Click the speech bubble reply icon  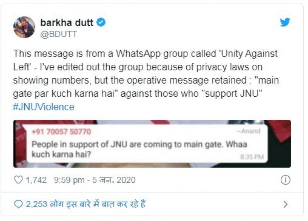(18, 204)
